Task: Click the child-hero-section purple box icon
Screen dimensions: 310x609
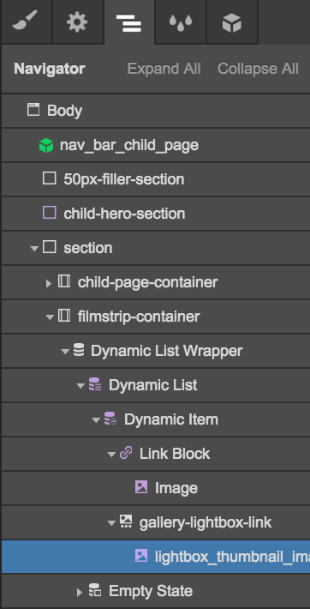Action: coord(50,213)
